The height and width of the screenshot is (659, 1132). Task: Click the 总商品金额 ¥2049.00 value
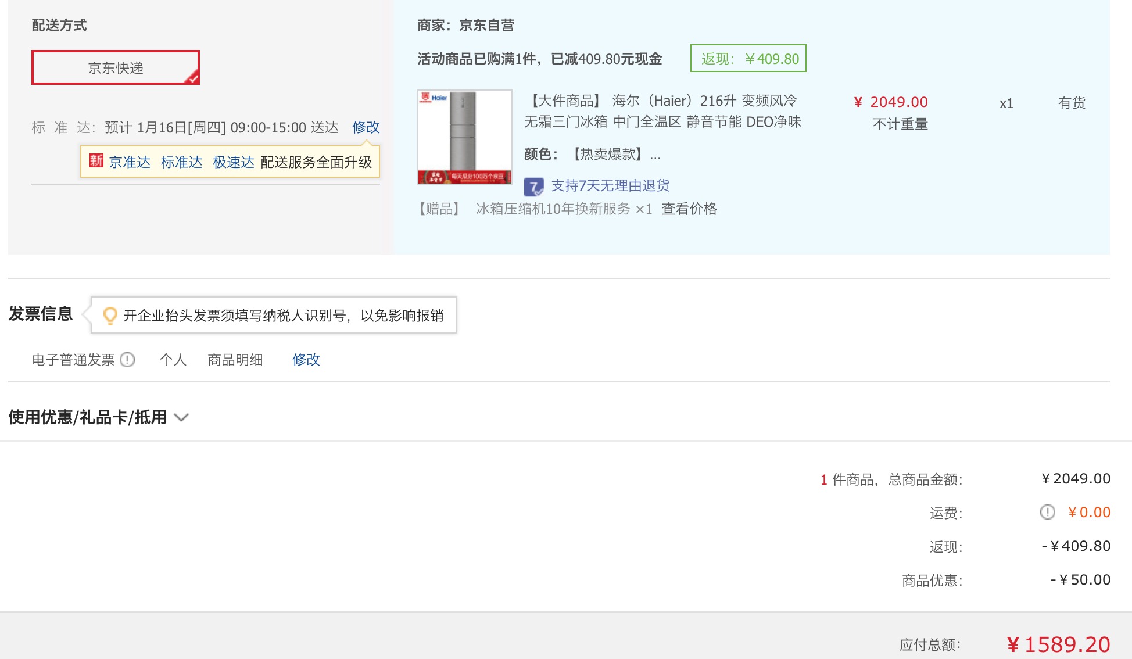pos(1076,479)
